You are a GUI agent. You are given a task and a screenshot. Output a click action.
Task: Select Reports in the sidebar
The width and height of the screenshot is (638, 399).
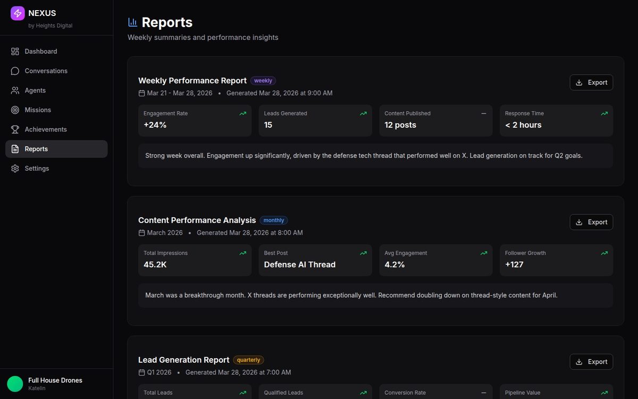tap(56, 149)
